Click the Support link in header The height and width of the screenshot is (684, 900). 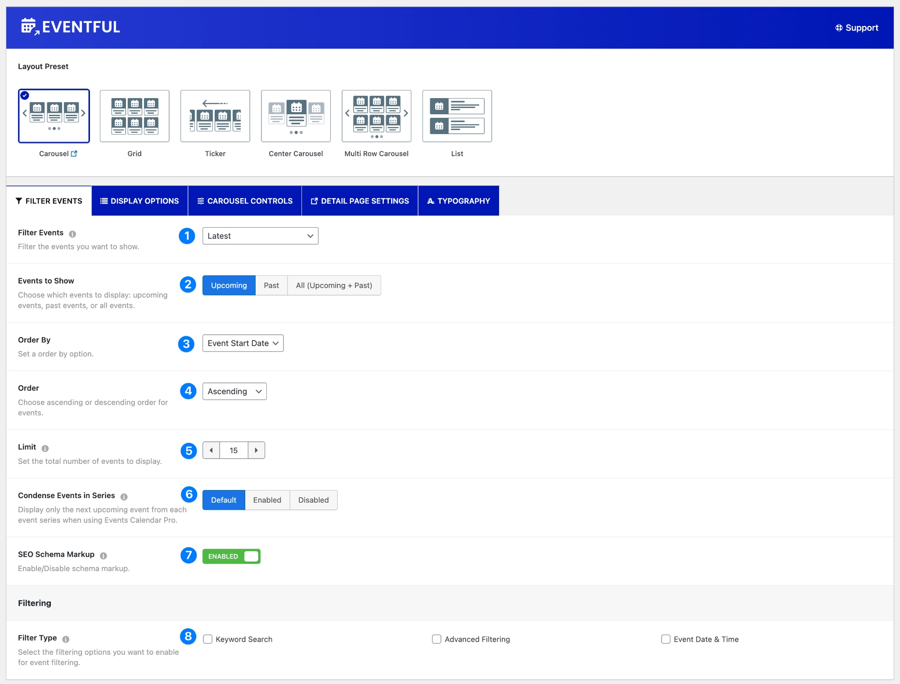point(857,27)
